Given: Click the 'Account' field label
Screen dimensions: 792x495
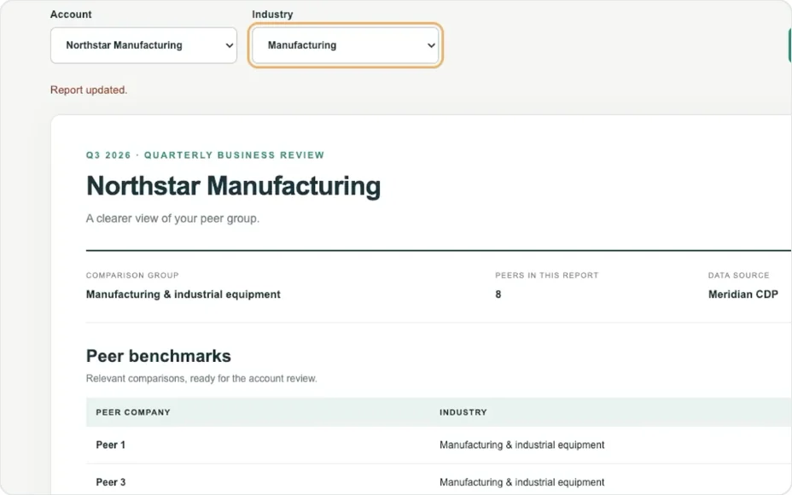Looking at the screenshot, I should coord(71,15).
